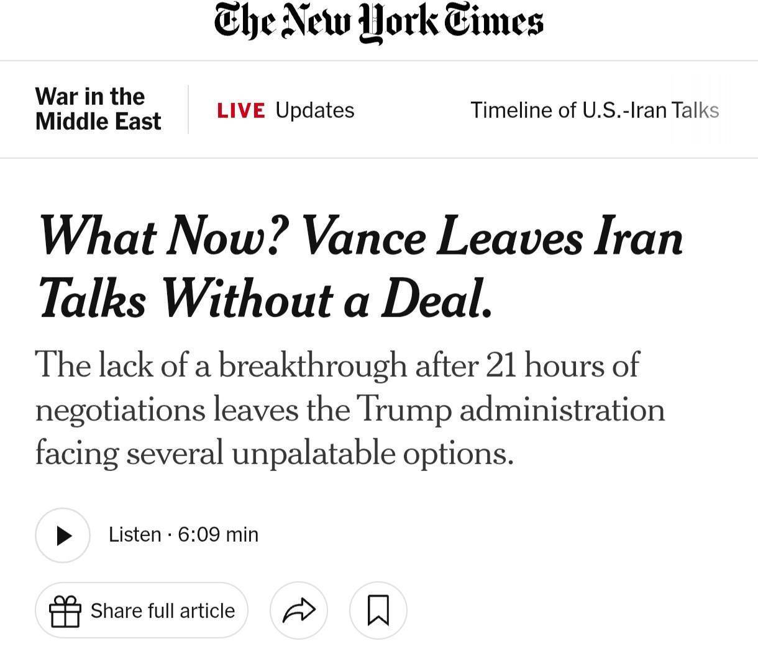The image size is (758, 659).
Task: Open the Updates tab
Action: click(314, 110)
